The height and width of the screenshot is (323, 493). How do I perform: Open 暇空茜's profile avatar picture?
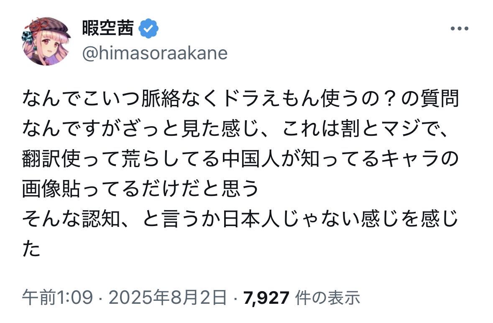point(46,41)
